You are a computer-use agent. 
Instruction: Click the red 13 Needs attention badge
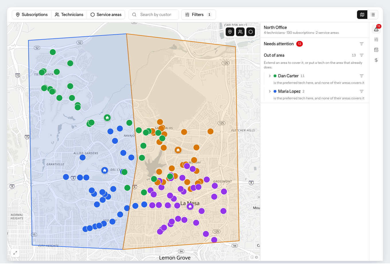(x=299, y=44)
